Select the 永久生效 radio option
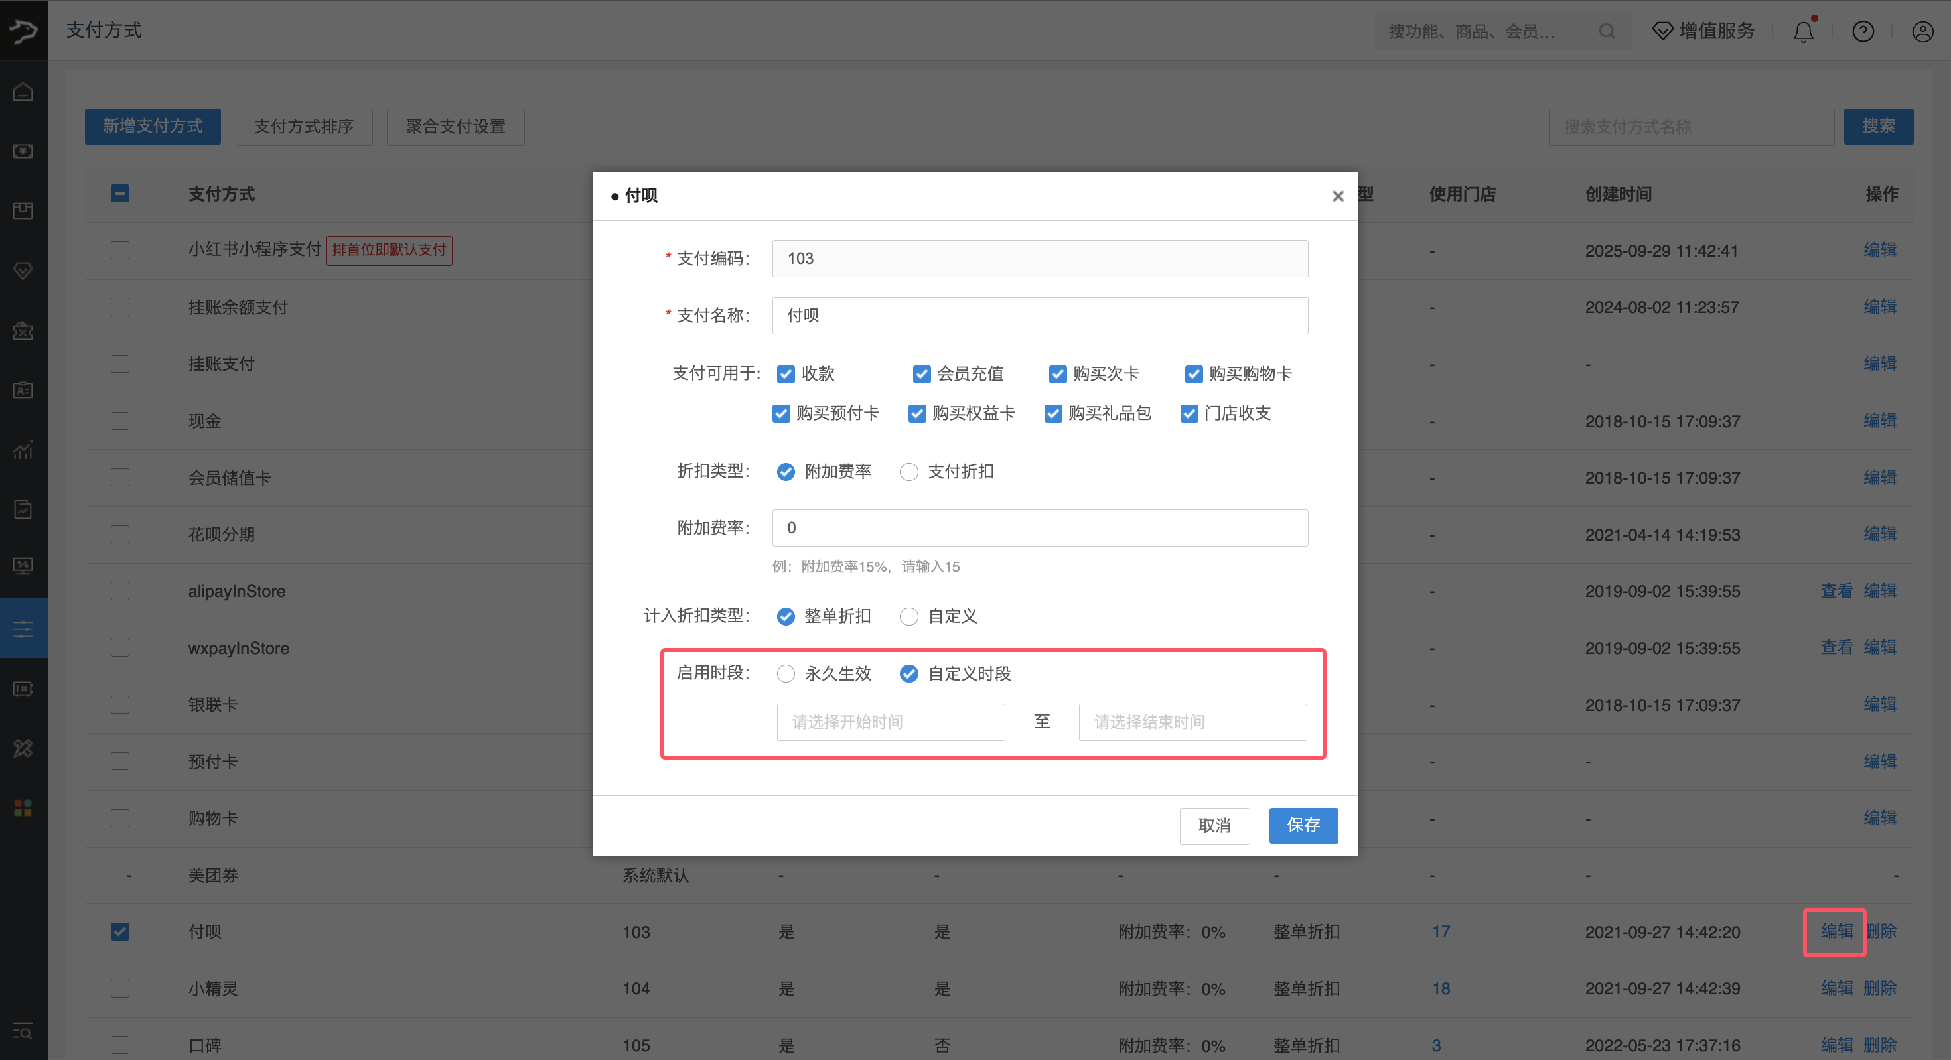The width and height of the screenshot is (1951, 1060). coord(786,674)
